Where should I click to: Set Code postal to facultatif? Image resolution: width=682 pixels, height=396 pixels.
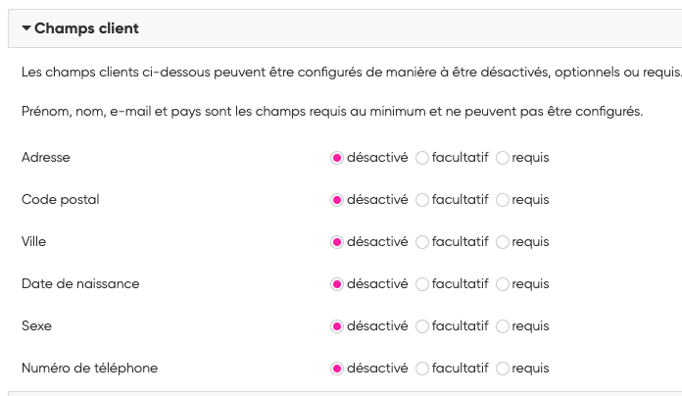[422, 200]
